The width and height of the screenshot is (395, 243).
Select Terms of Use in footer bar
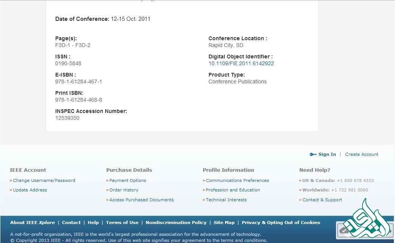(x=122, y=223)
